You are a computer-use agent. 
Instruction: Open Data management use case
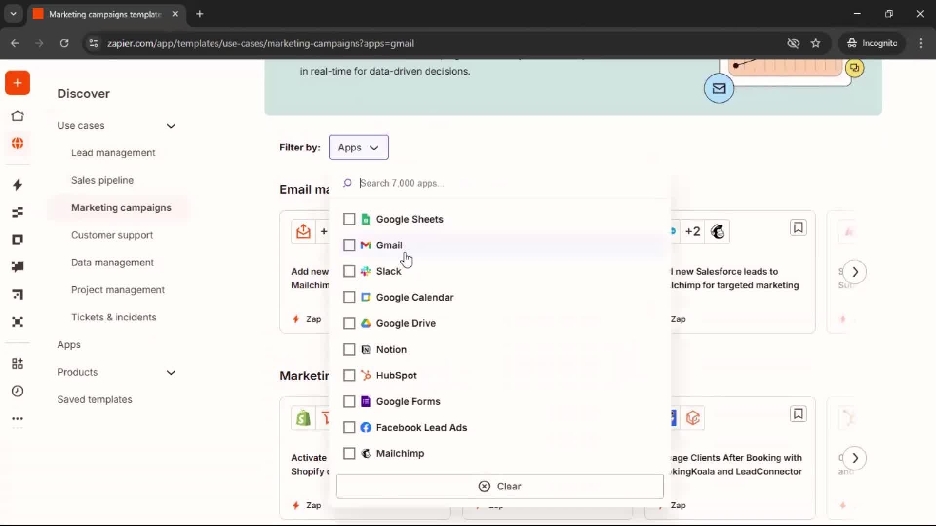coord(112,263)
